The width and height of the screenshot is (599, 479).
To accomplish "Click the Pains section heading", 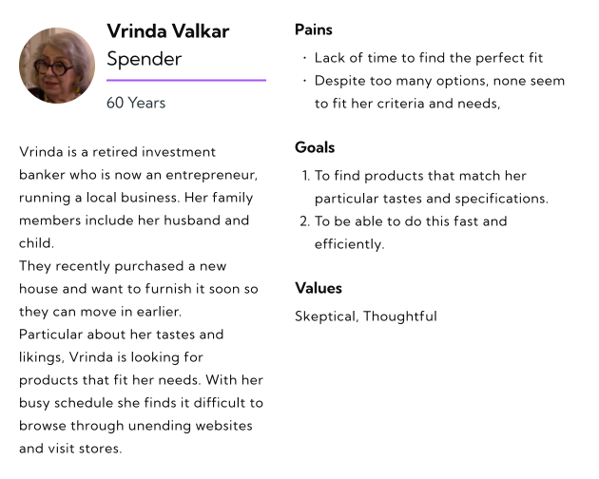I will (x=313, y=29).
